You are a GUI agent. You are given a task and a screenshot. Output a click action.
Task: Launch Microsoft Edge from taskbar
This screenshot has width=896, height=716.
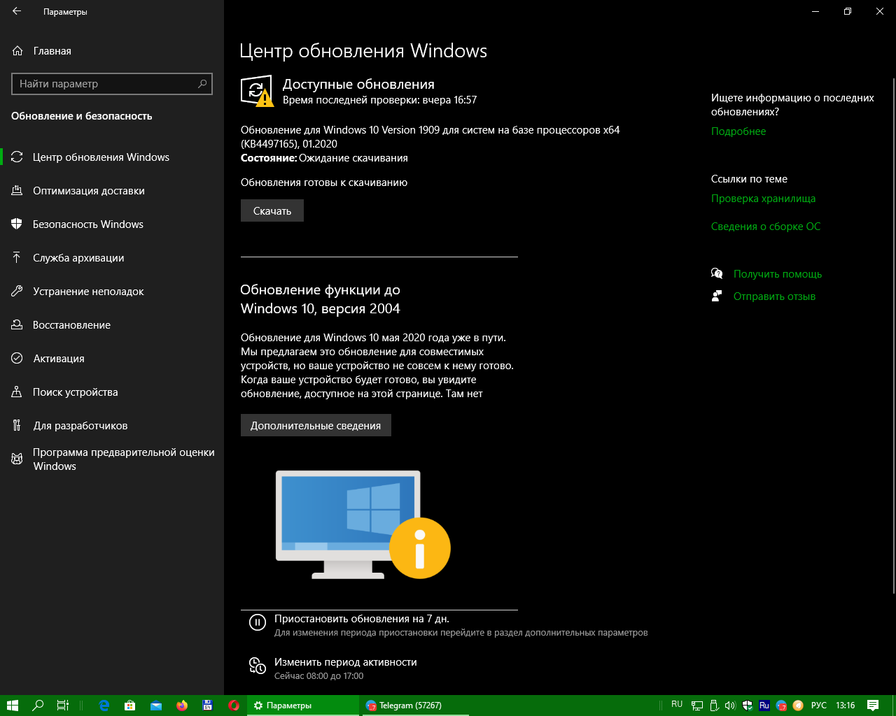[x=104, y=706]
